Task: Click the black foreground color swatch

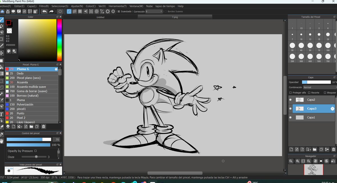Action: click(x=8, y=23)
